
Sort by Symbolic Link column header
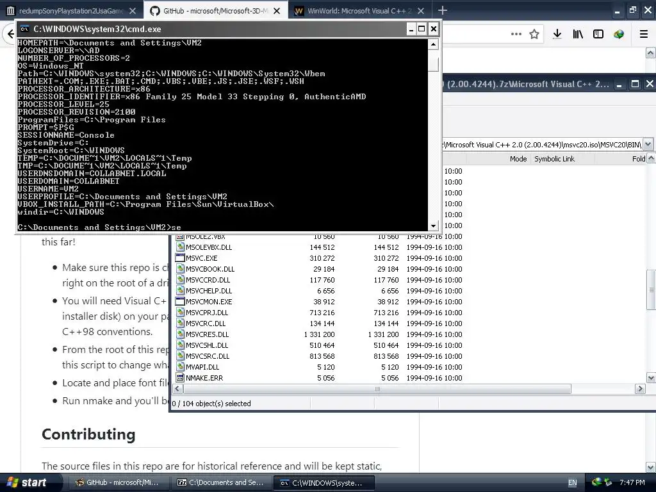tap(554, 159)
